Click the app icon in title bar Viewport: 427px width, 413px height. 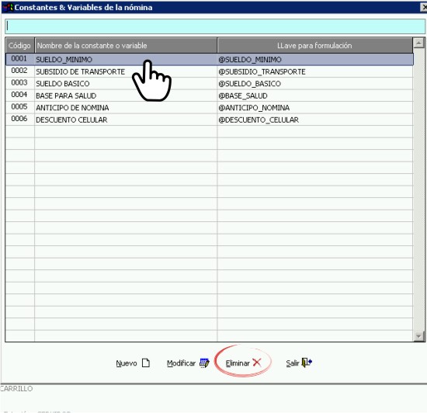[9, 7]
